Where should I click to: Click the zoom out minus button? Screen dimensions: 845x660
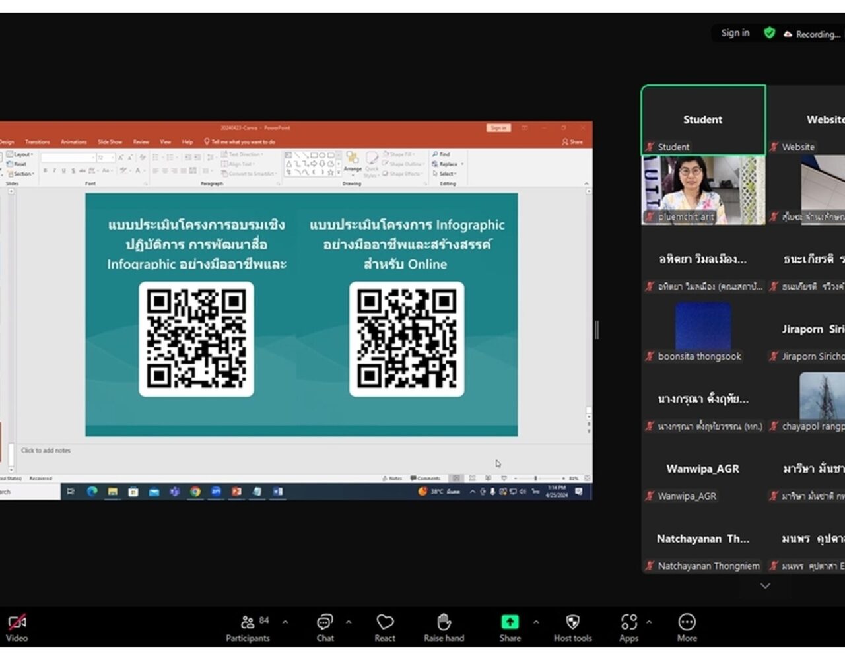[516, 478]
